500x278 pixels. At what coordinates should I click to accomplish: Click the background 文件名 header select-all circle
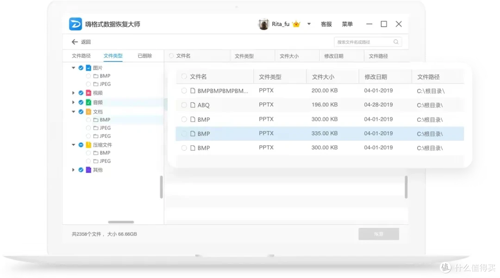coord(171,56)
